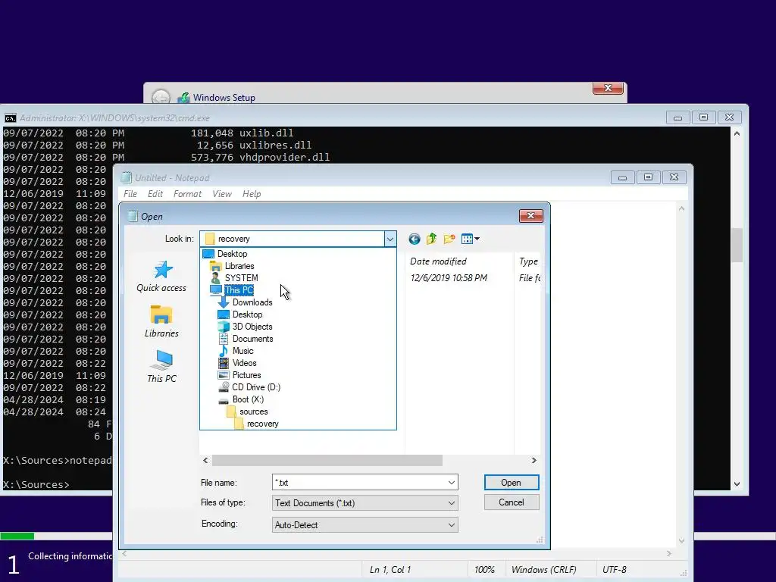Choose SYSTEM user folder in the list
This screenshot has width=776, height=582.
pos(242,278)
